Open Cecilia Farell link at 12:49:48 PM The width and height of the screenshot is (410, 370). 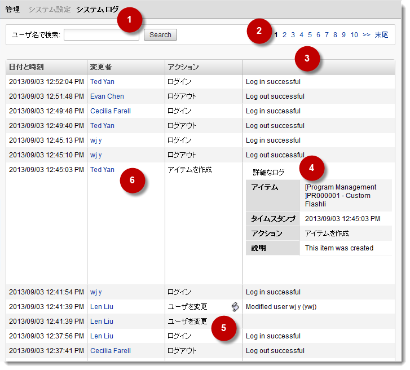[x=111, y=111]
